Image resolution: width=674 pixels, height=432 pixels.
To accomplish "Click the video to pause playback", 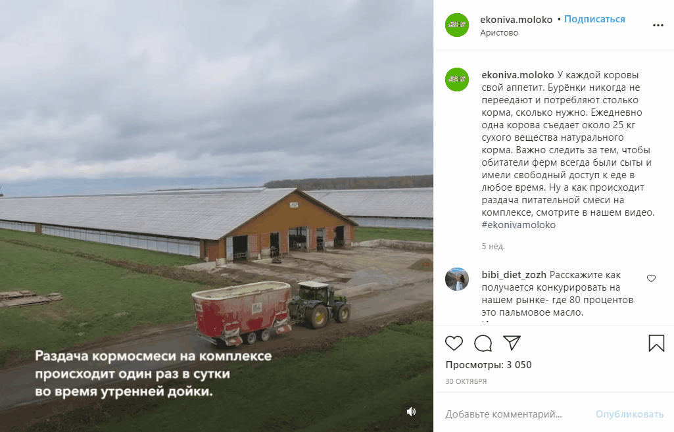I will [216, 216].
